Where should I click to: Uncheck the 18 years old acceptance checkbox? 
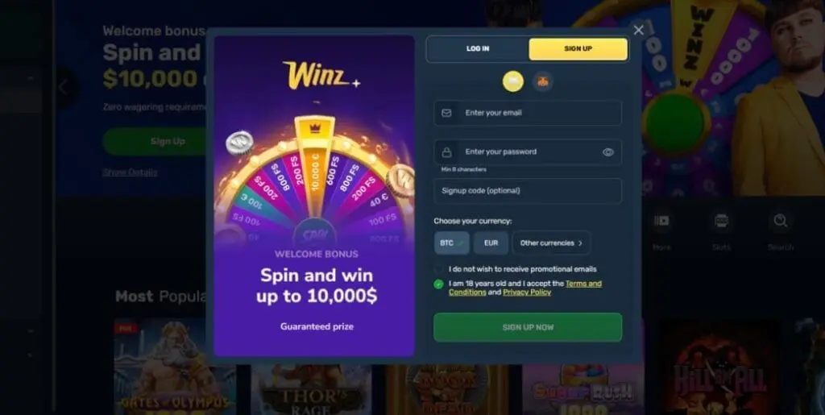click(x=438, y=284)
